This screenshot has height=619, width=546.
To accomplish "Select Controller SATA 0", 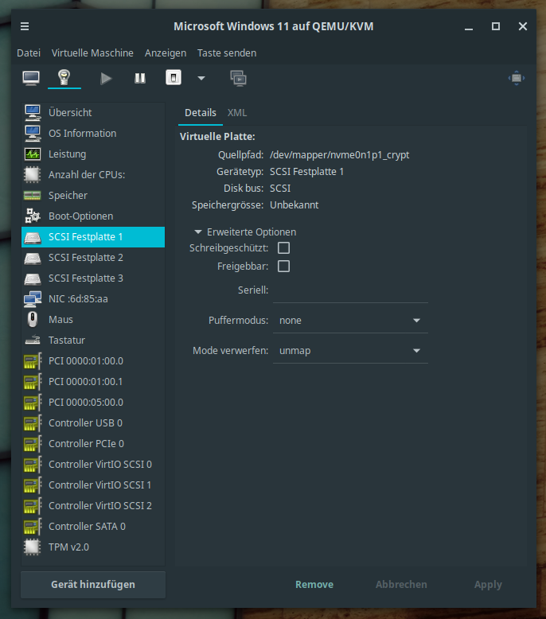I will click(x=93, y=526).
